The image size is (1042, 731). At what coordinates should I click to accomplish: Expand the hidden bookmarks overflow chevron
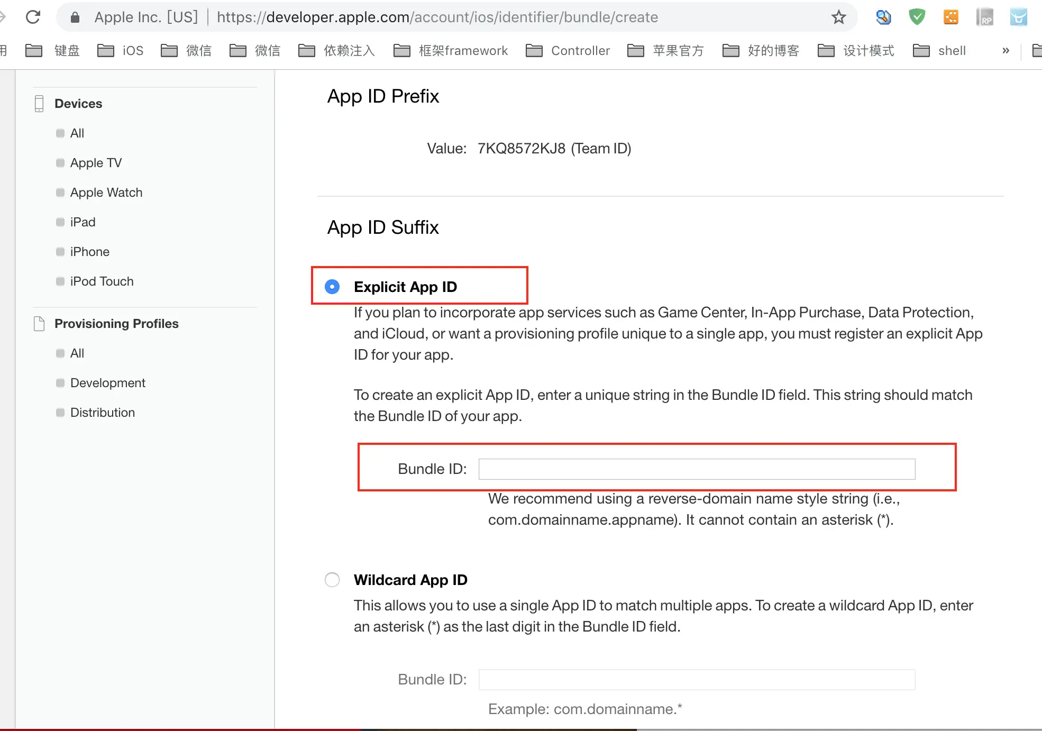point(1006,51)
